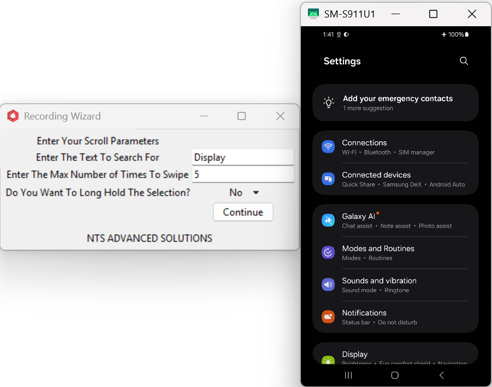Click the search text field containing Display
This screenshot has height=387, width=492.
click(x=243, y=157)
